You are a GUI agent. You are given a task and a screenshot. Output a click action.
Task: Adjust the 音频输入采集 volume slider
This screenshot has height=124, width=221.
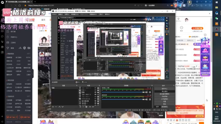point(123,92)
